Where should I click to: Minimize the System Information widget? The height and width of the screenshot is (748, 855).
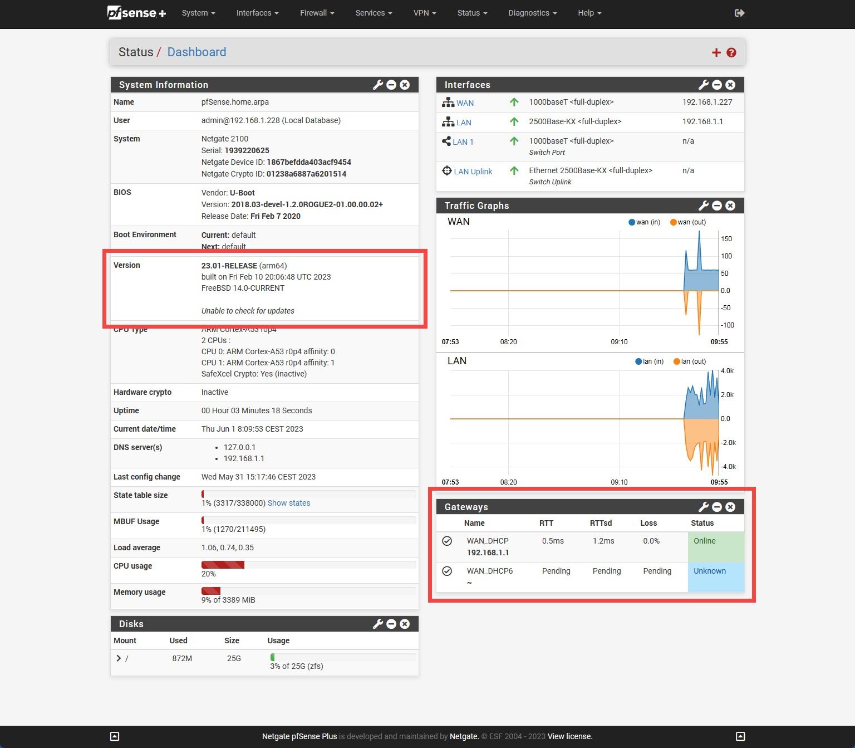click(x=391, y=85)
